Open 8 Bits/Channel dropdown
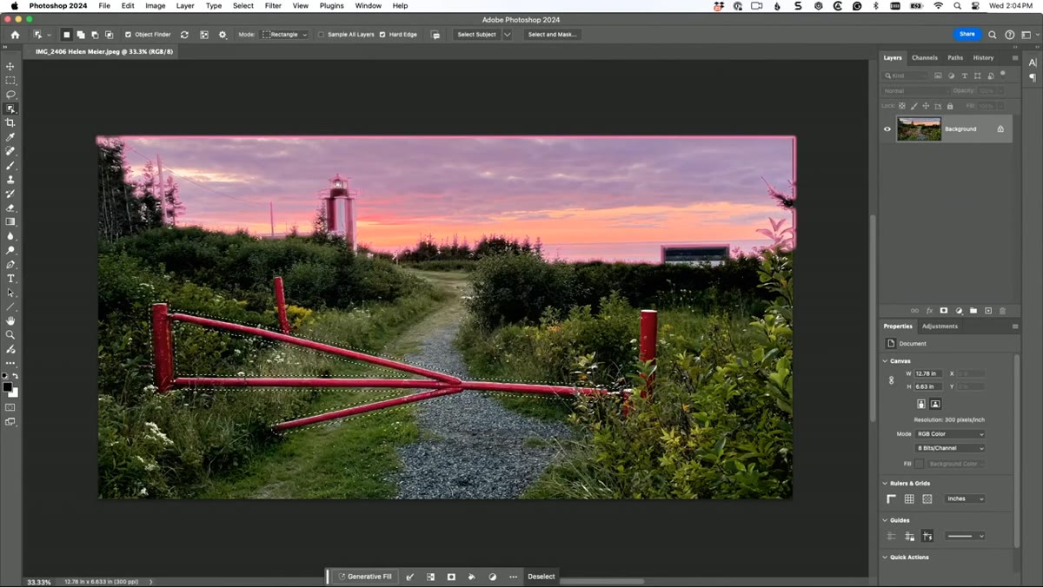Screen dimensions: 1043x587 (x=950, y=448)
